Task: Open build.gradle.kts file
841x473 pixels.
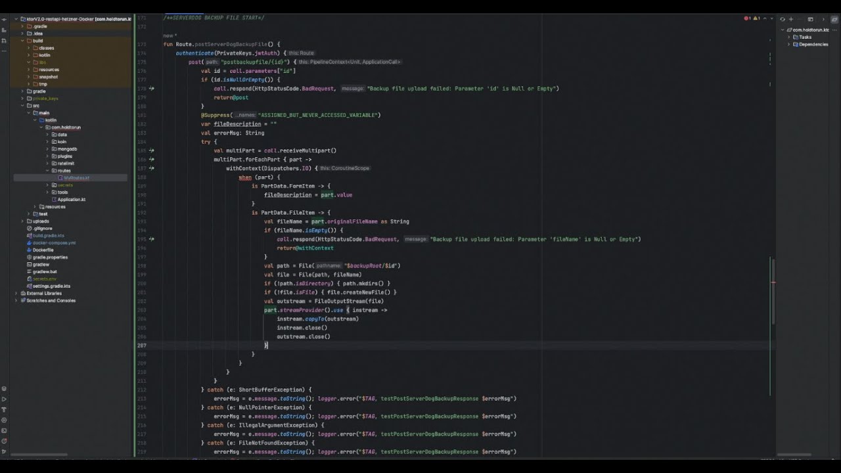Action: point(49,236)
